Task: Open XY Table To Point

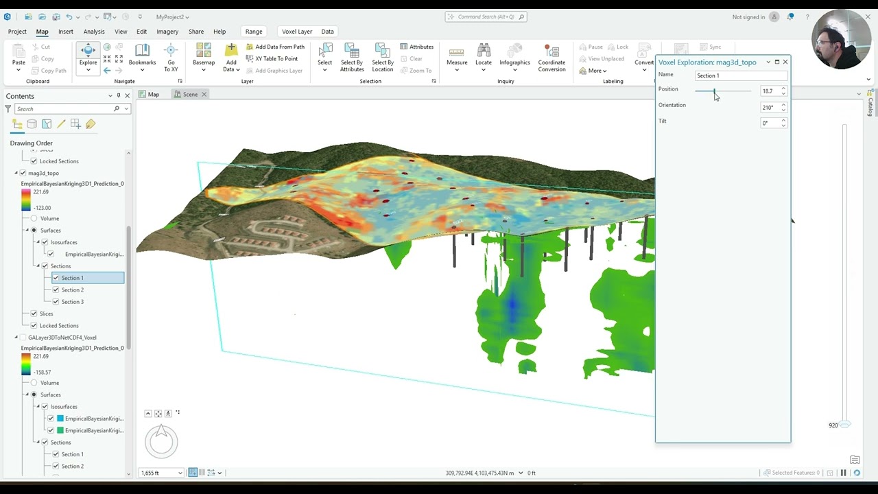Action: (x=272, y=58)
